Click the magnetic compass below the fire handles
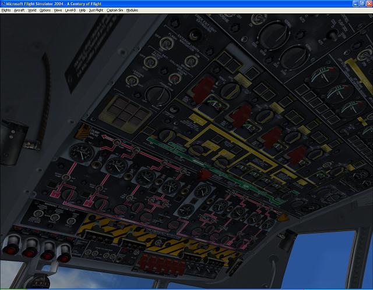 [x=40, y=282]
